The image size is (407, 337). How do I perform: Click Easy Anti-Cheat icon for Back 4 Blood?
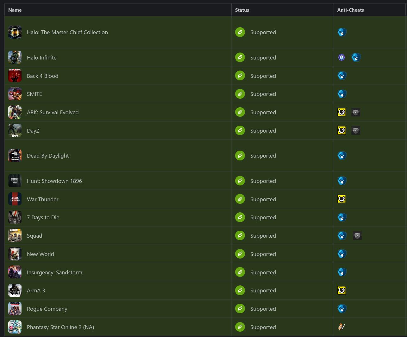tap(342, 76)
